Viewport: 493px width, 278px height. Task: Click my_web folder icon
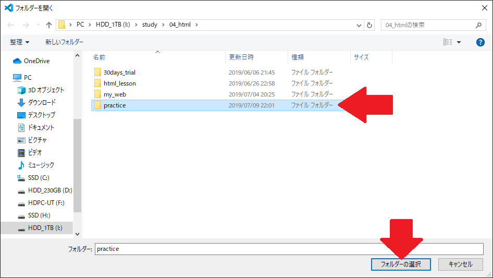coord(98,94)
